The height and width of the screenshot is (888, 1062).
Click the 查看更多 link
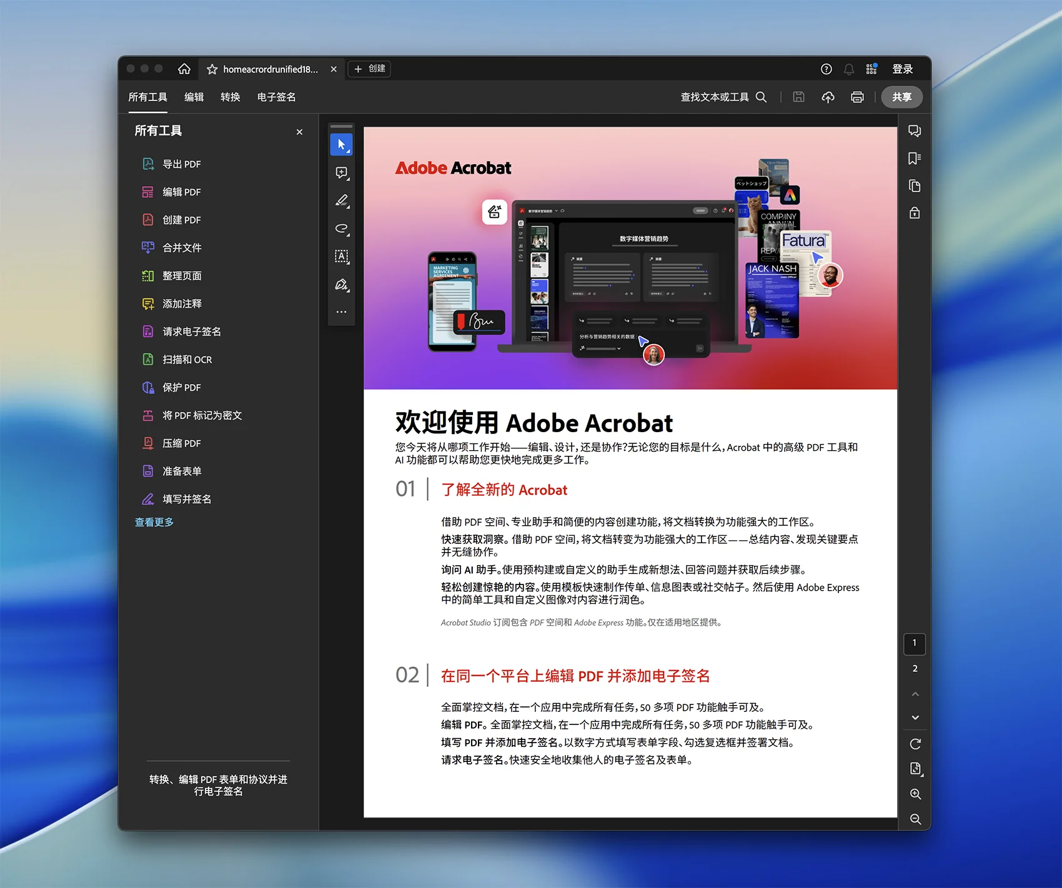coord(154,522)
